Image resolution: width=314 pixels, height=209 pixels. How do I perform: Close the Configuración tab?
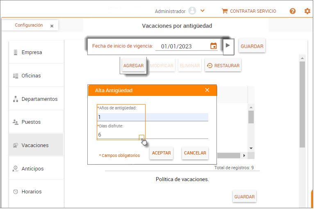(52, 26)
